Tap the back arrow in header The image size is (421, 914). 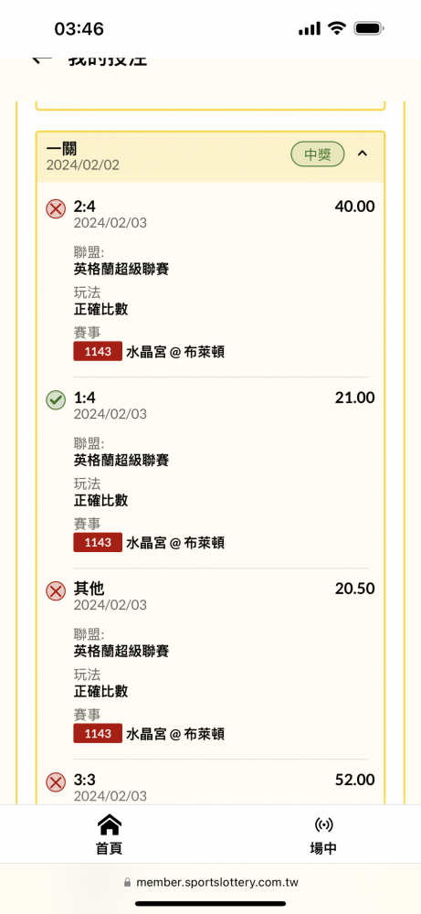[42, 60]
